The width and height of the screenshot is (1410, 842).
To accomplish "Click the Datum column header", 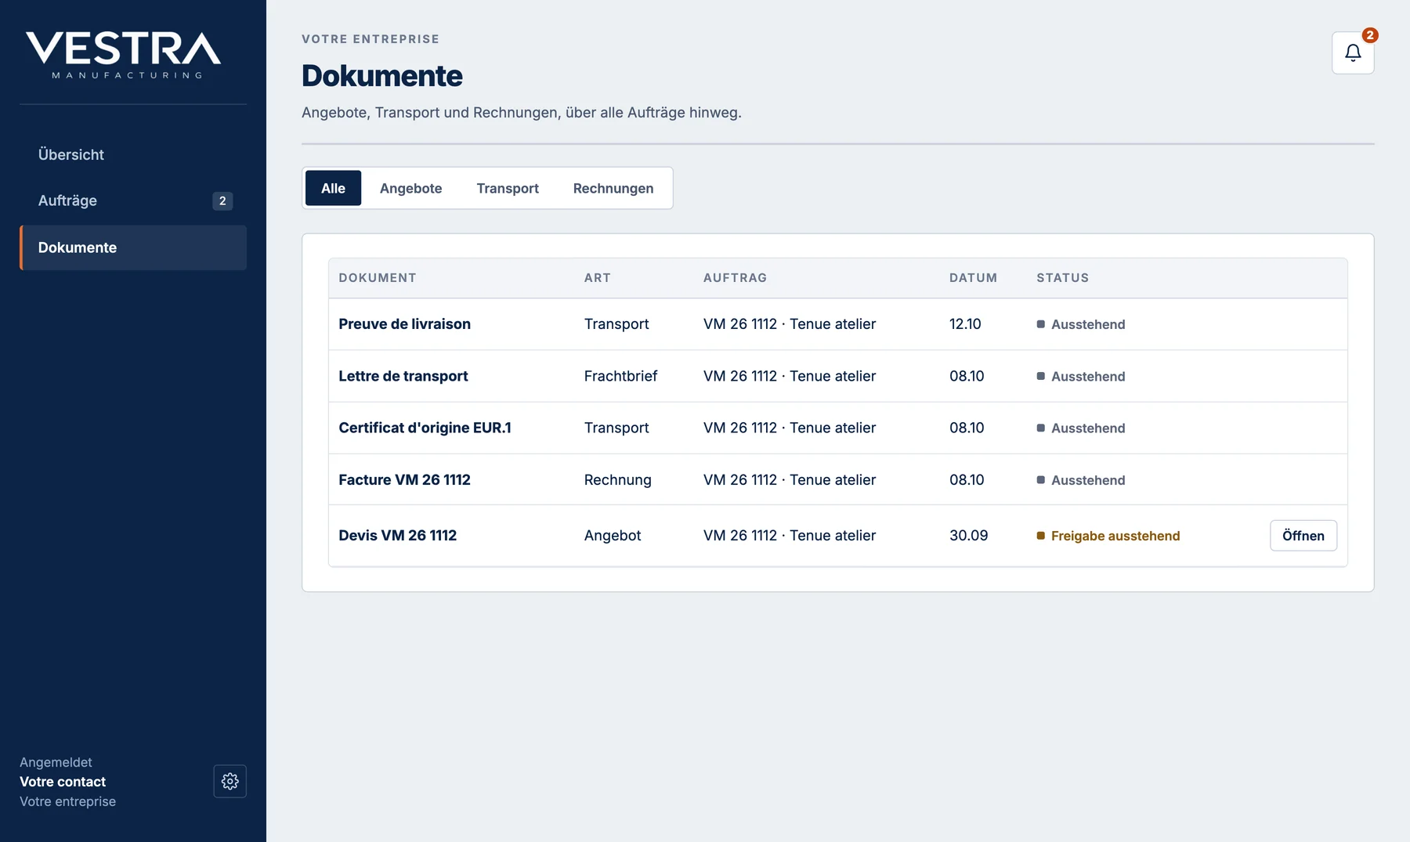I will tap(973, 278).
